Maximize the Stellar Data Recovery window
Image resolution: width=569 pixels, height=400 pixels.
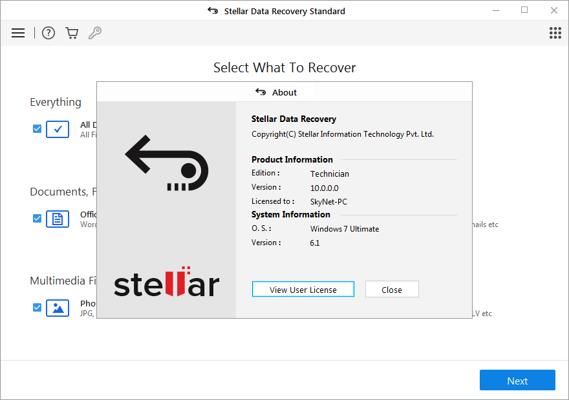(524, 10)
